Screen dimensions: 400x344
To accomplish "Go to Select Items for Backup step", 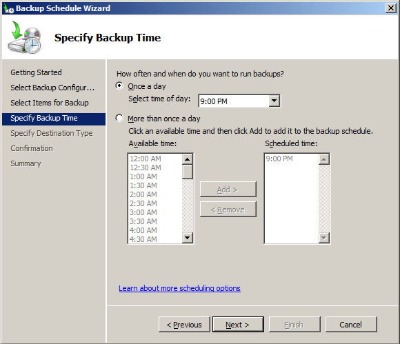I will (x=50, y=103).
